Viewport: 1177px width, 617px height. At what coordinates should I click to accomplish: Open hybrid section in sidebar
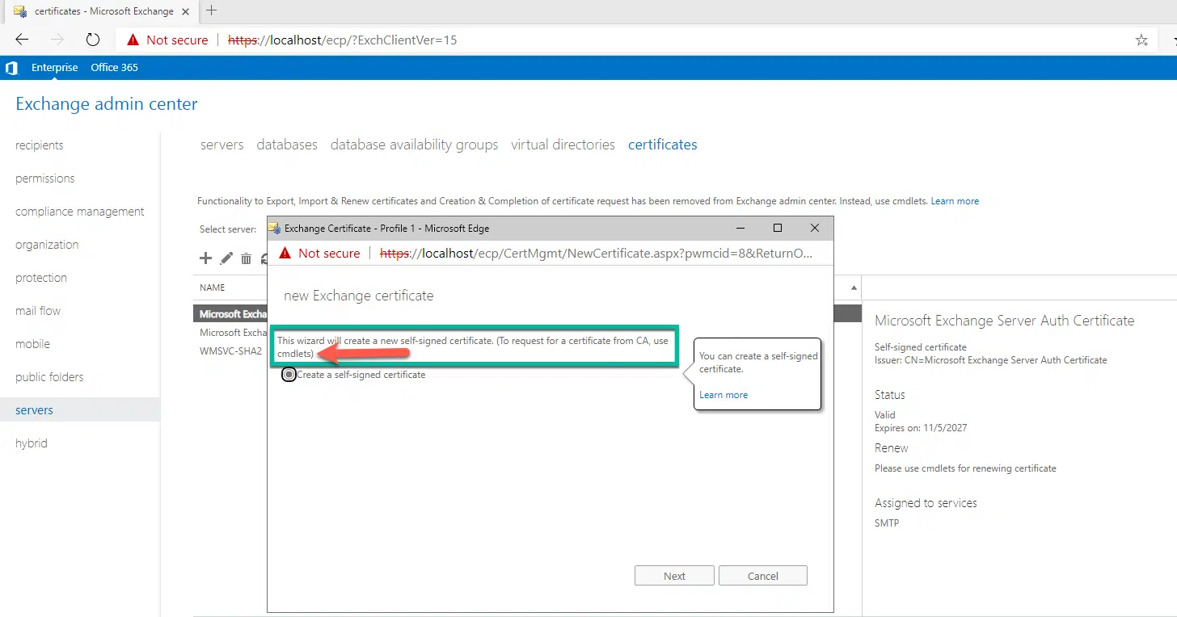tap(32, 443)
